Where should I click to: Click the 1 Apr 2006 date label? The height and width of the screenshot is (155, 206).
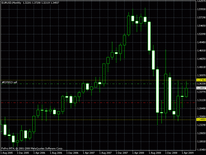pos(39,153)
